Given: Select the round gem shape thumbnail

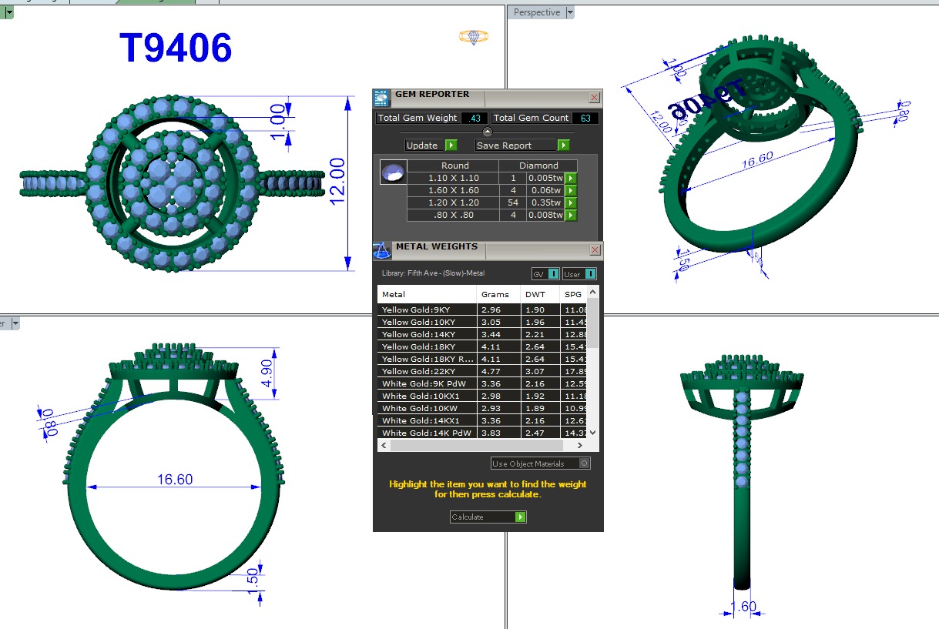Looking at the screenshot, I should tap(393, 172).
